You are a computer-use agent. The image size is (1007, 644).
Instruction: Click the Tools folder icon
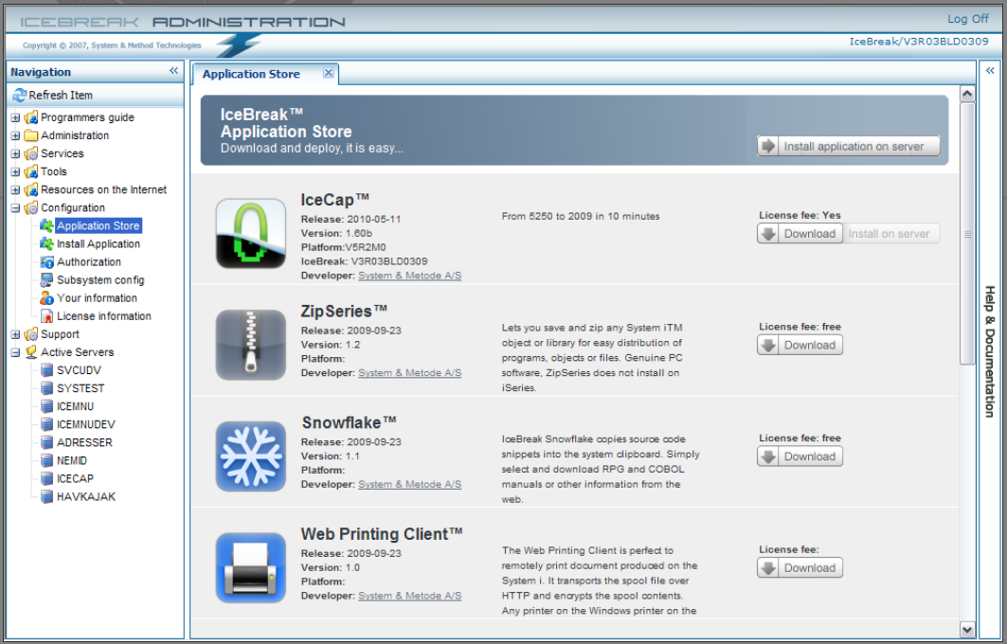coord(31,171)
